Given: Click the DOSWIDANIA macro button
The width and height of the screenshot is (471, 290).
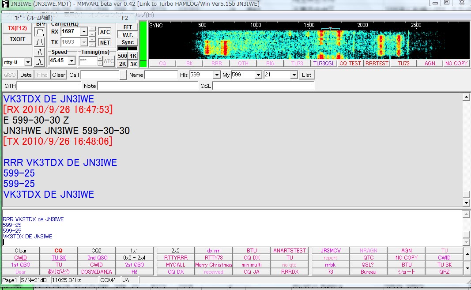Looking at the screenshot, I should (96, 271).
